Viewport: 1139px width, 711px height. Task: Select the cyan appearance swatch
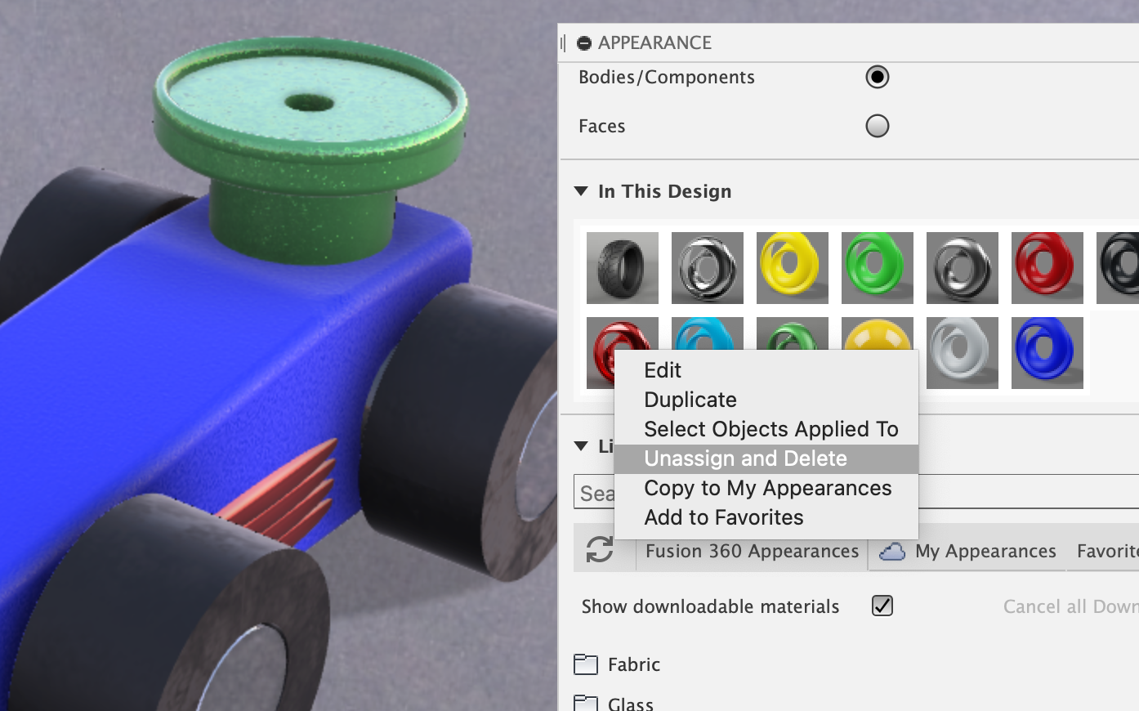[x=708, y=333]
